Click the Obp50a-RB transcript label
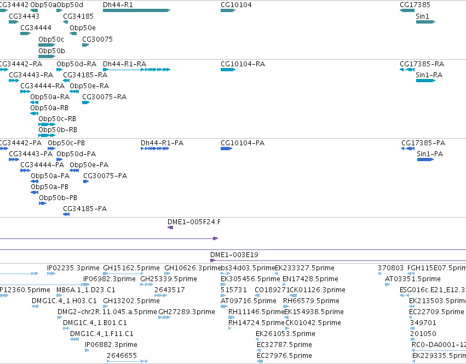Viewport: 466px width, 364px height. coord(49,108)
